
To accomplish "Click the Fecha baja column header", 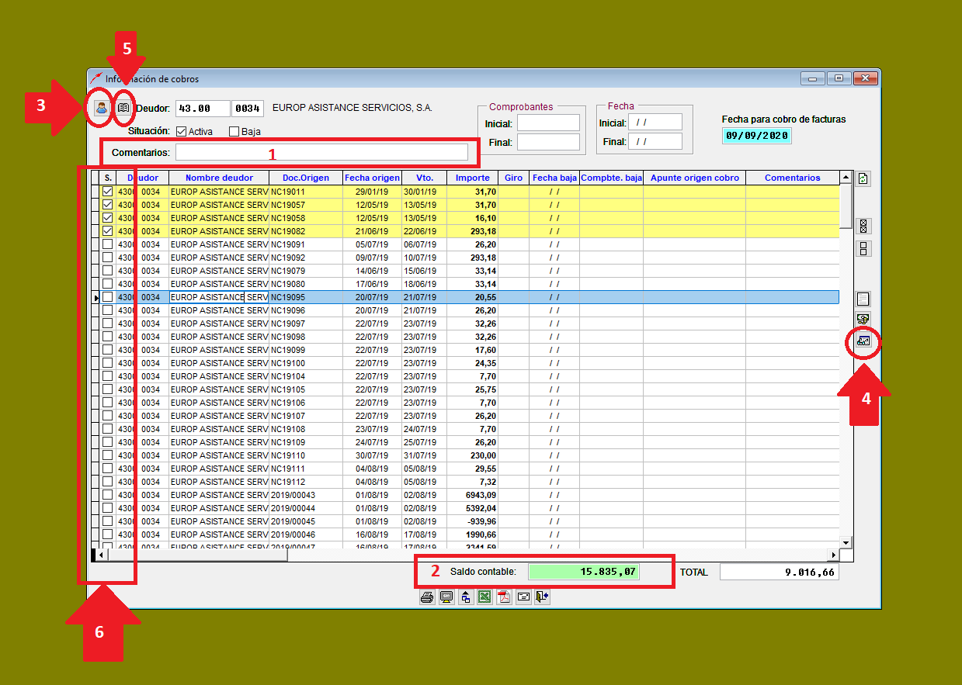I will pos(554,178).
